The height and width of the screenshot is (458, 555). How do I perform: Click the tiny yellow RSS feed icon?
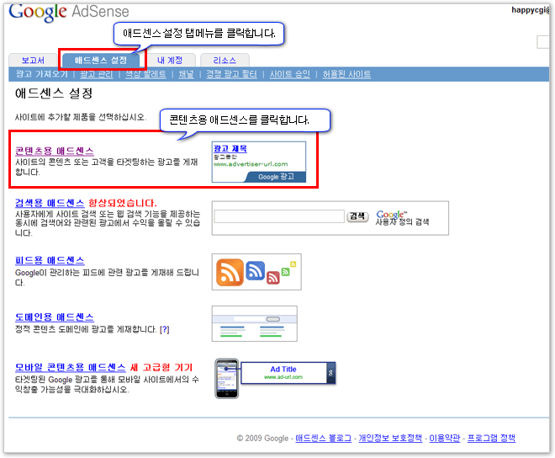(293, 264)
